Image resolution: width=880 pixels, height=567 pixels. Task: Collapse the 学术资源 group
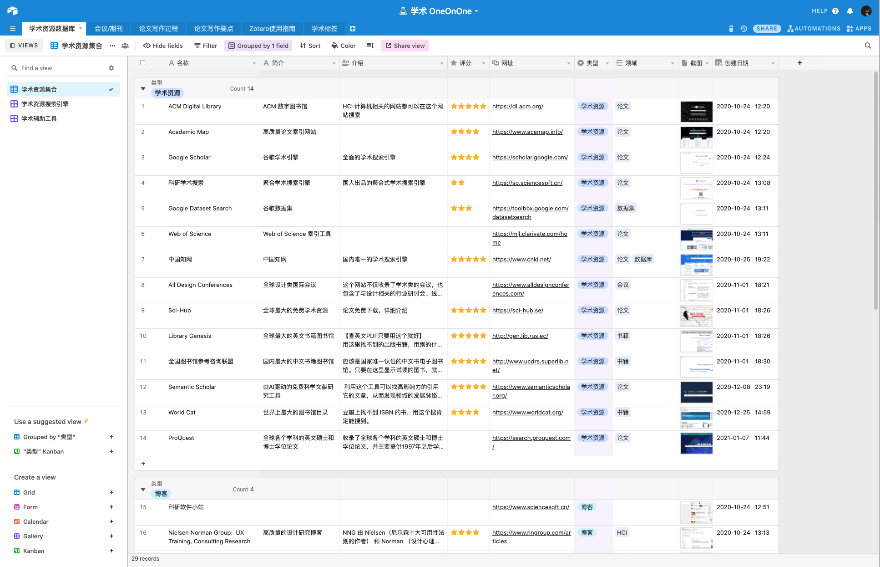click(x=143, y=88)
